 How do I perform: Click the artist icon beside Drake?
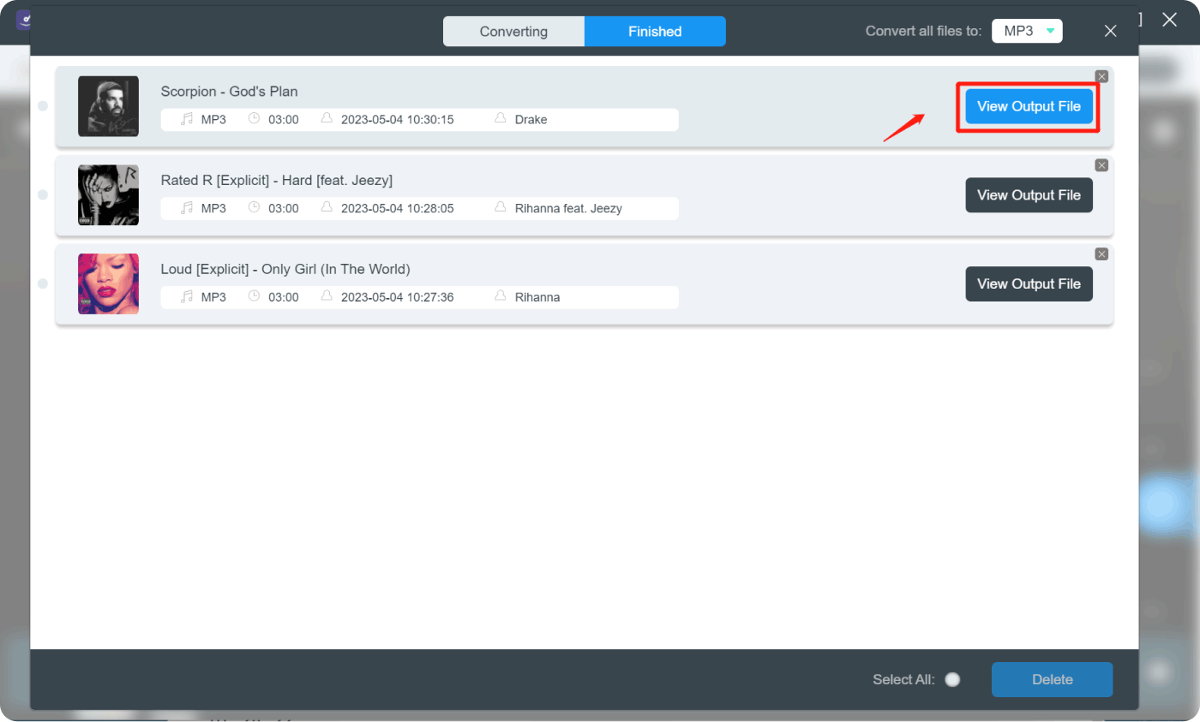point(501,119)
